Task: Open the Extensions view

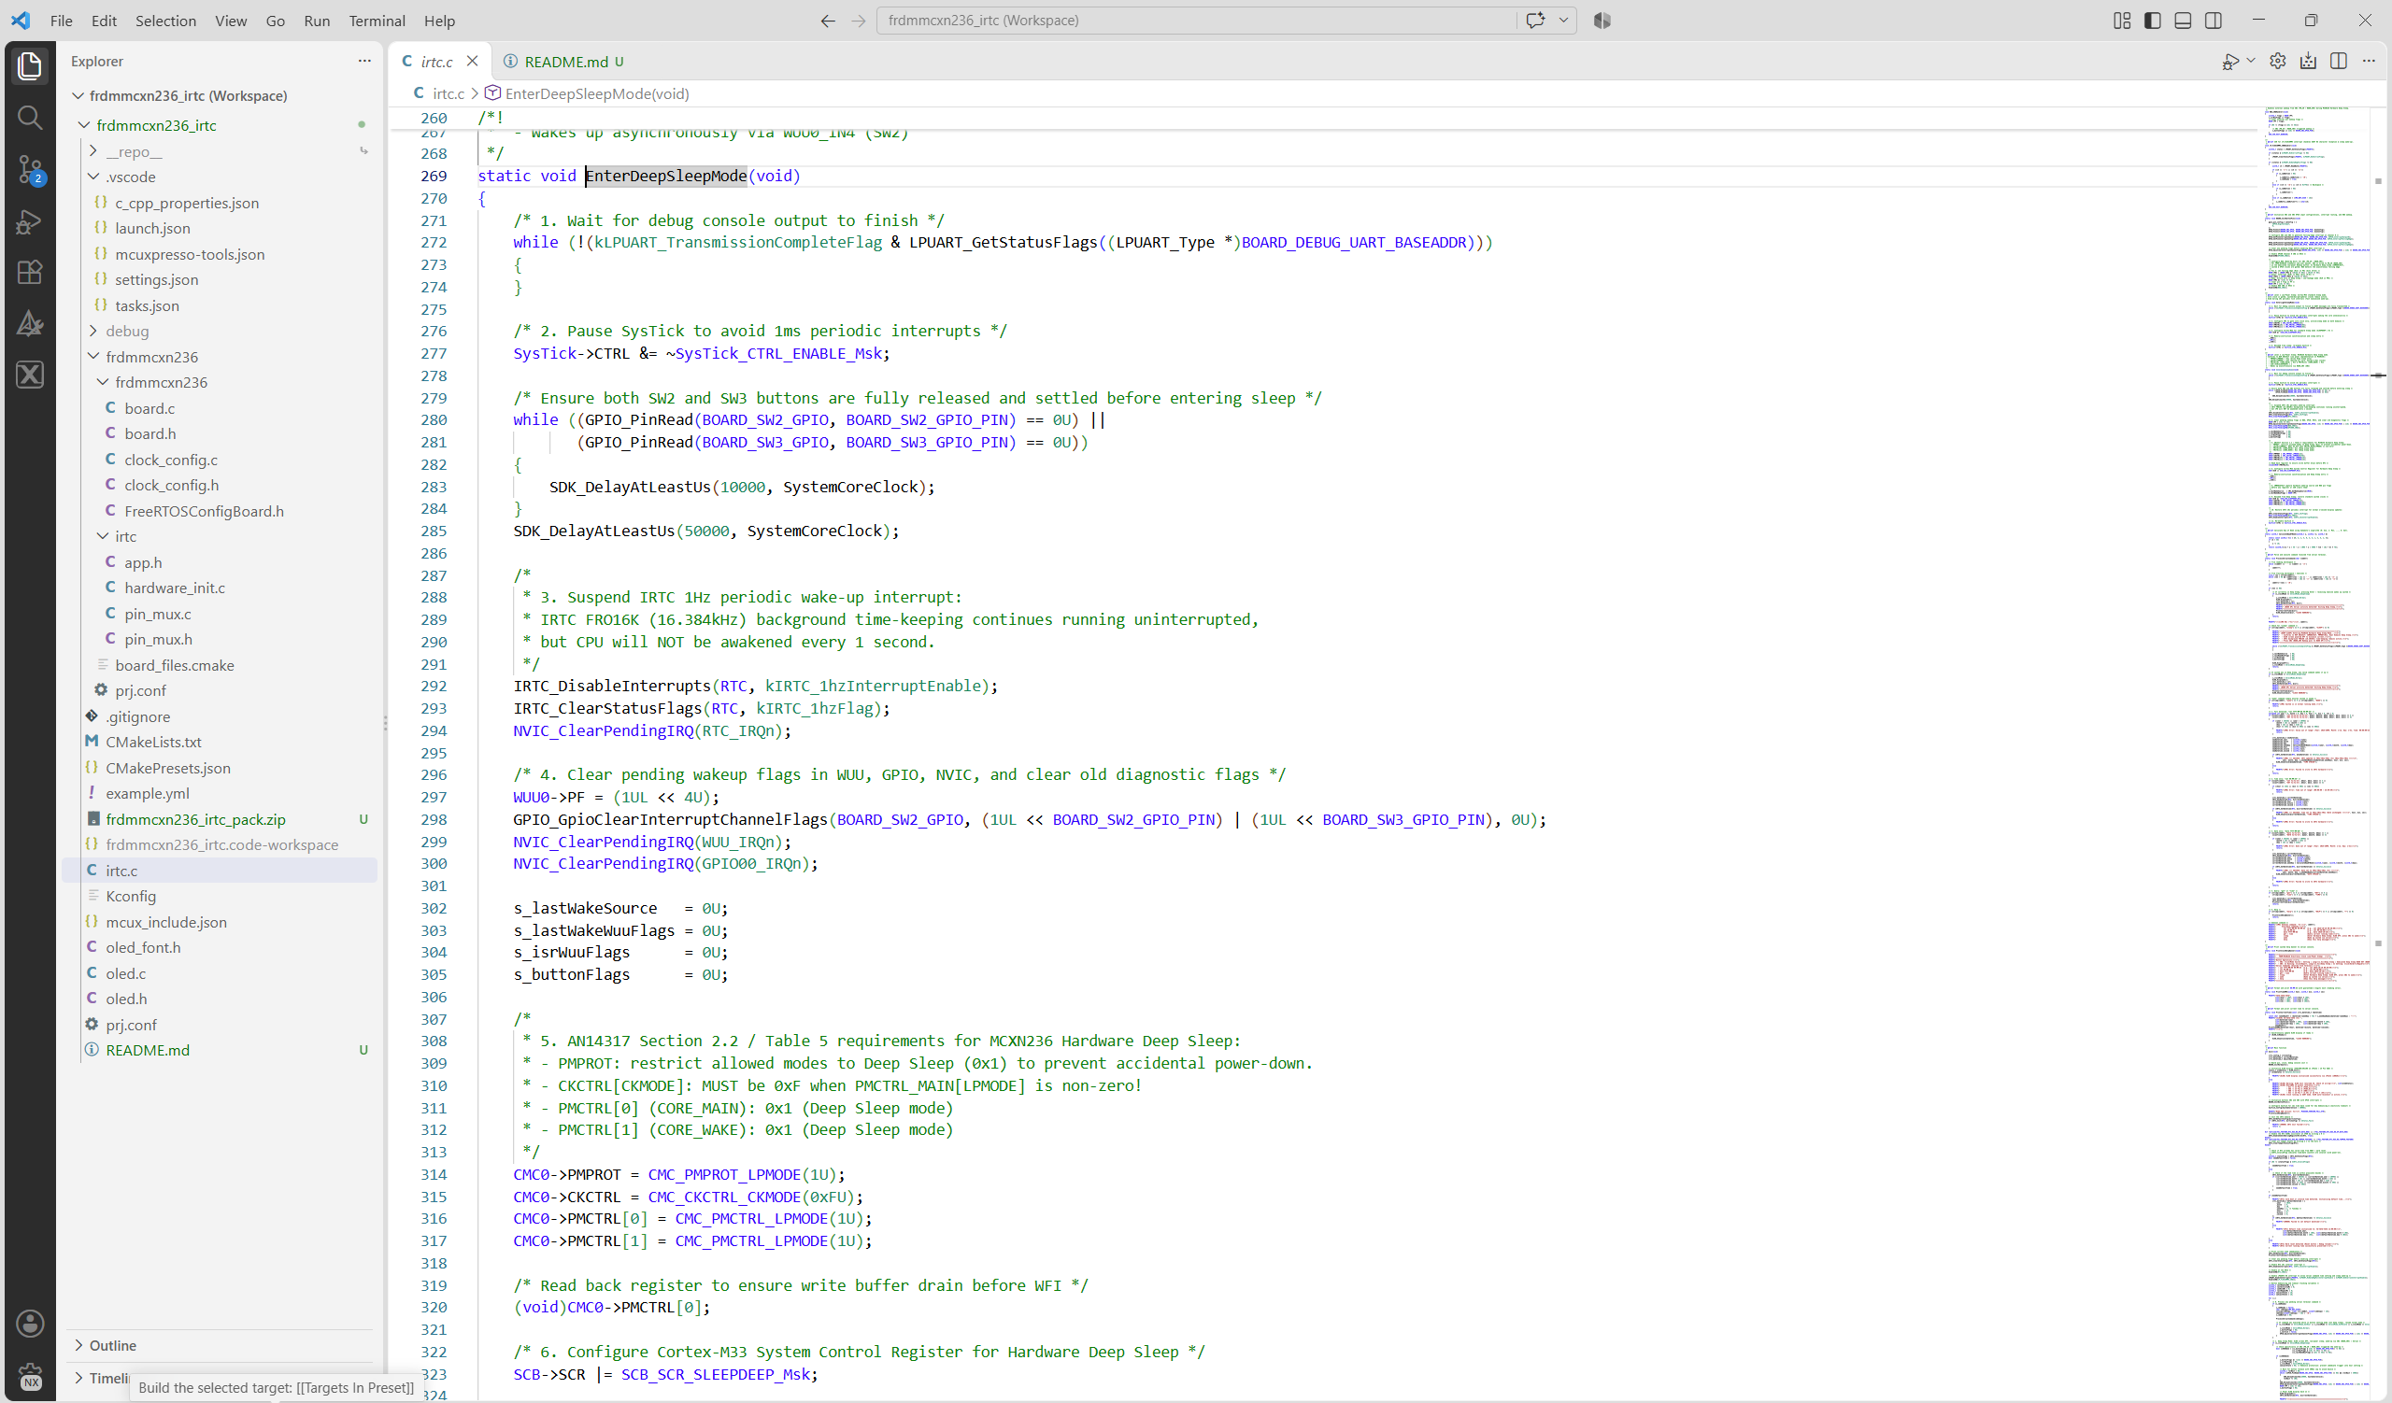Action: pos(29,272)
